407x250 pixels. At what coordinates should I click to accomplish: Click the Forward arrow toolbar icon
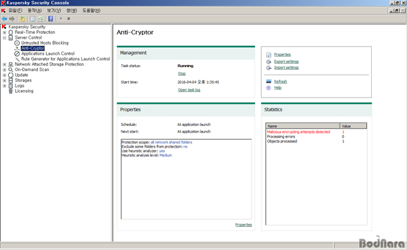(12, 19)
